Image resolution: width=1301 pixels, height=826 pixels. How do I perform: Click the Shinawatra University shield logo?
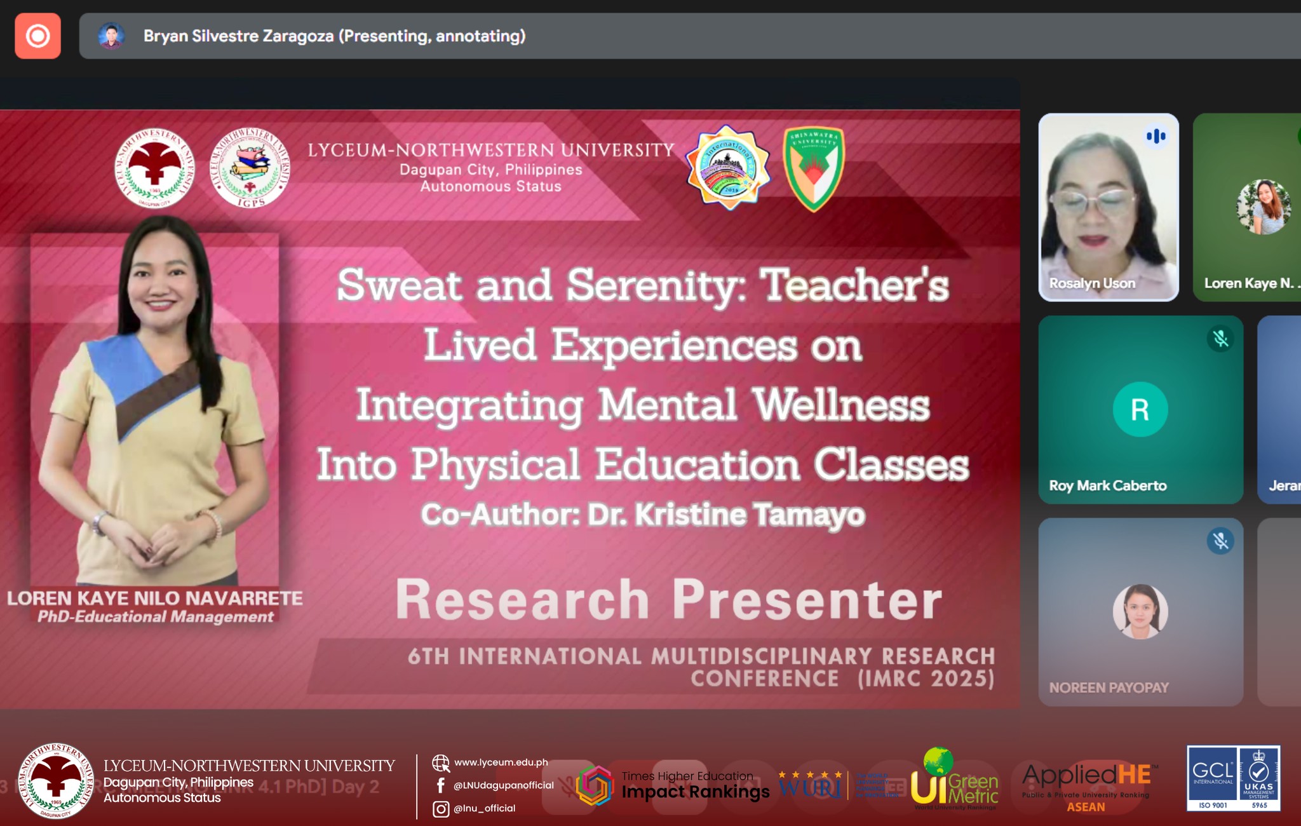pyautogui.click(x=813, y=168)
